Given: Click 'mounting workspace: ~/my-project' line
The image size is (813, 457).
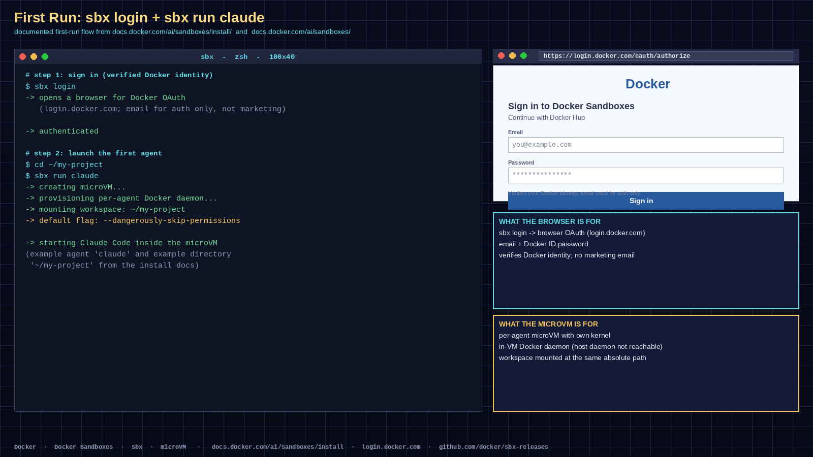Looking at the screenshot, I should pos(105,209).
